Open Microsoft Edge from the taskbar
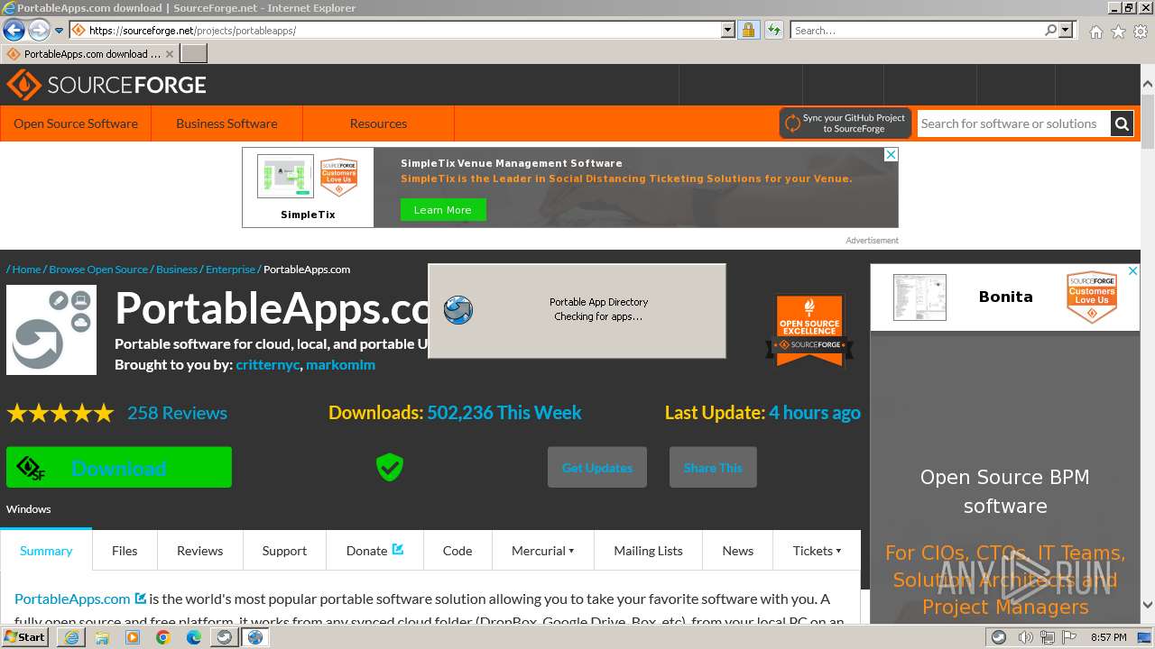This screenshot has height=649, width=1155. click(x=194, y=637)
